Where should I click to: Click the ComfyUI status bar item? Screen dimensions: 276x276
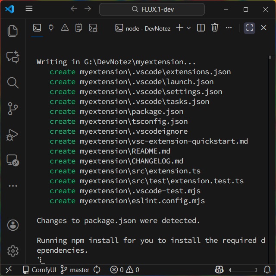40,270
